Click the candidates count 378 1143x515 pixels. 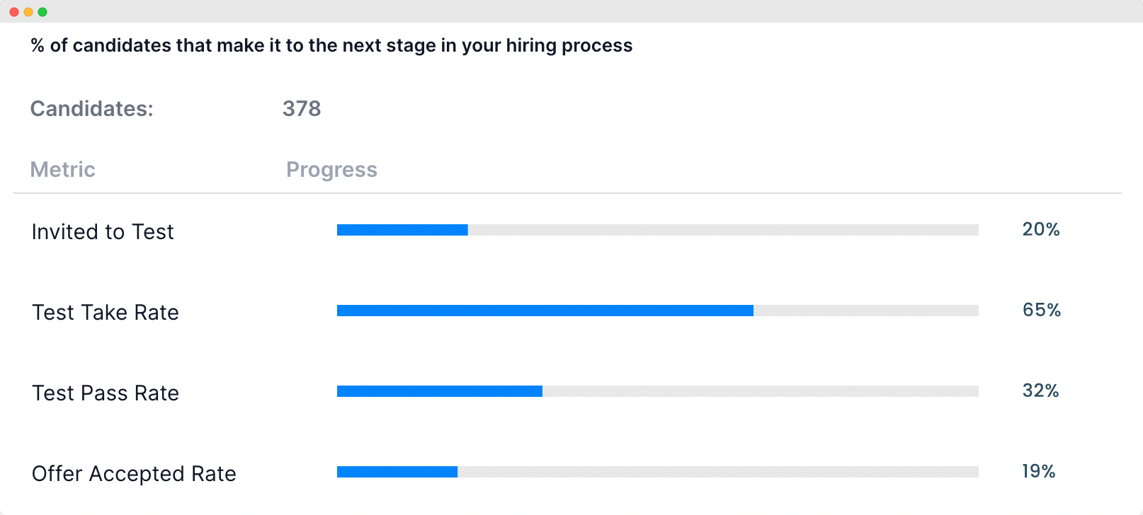click(302, 108)
